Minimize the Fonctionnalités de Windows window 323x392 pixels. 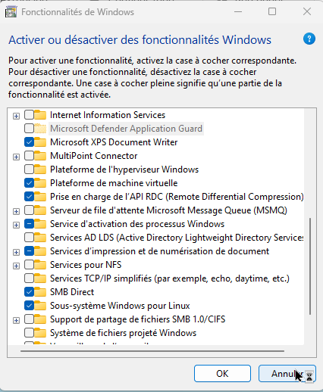pyautogui.click(x=238, y=11)
